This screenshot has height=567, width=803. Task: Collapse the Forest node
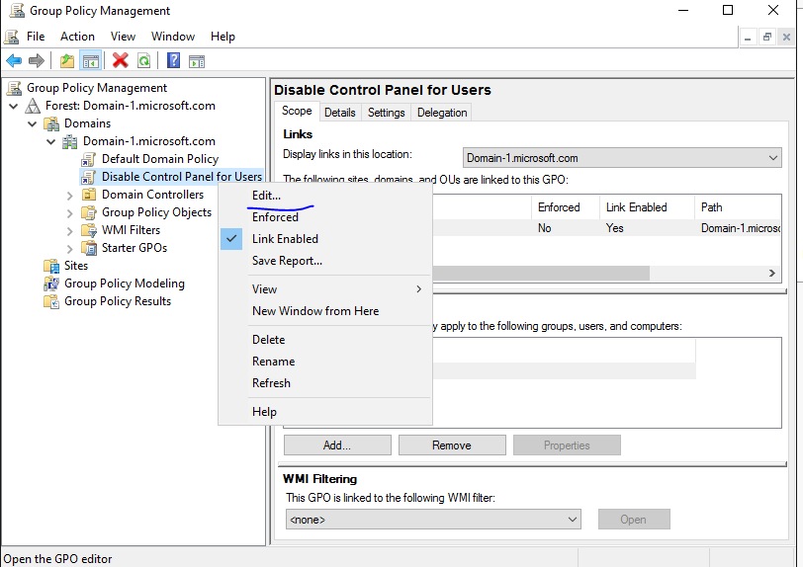coord(14,106)
